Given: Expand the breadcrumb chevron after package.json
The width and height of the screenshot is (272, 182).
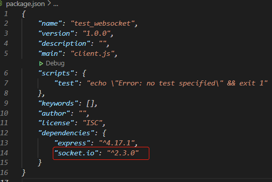Looking at the screenshot, I should point(49,3).
